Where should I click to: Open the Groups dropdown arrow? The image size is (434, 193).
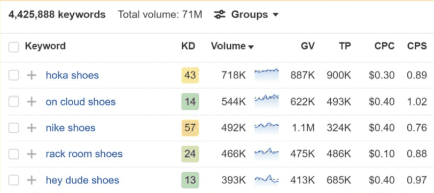tap(275, 14)
